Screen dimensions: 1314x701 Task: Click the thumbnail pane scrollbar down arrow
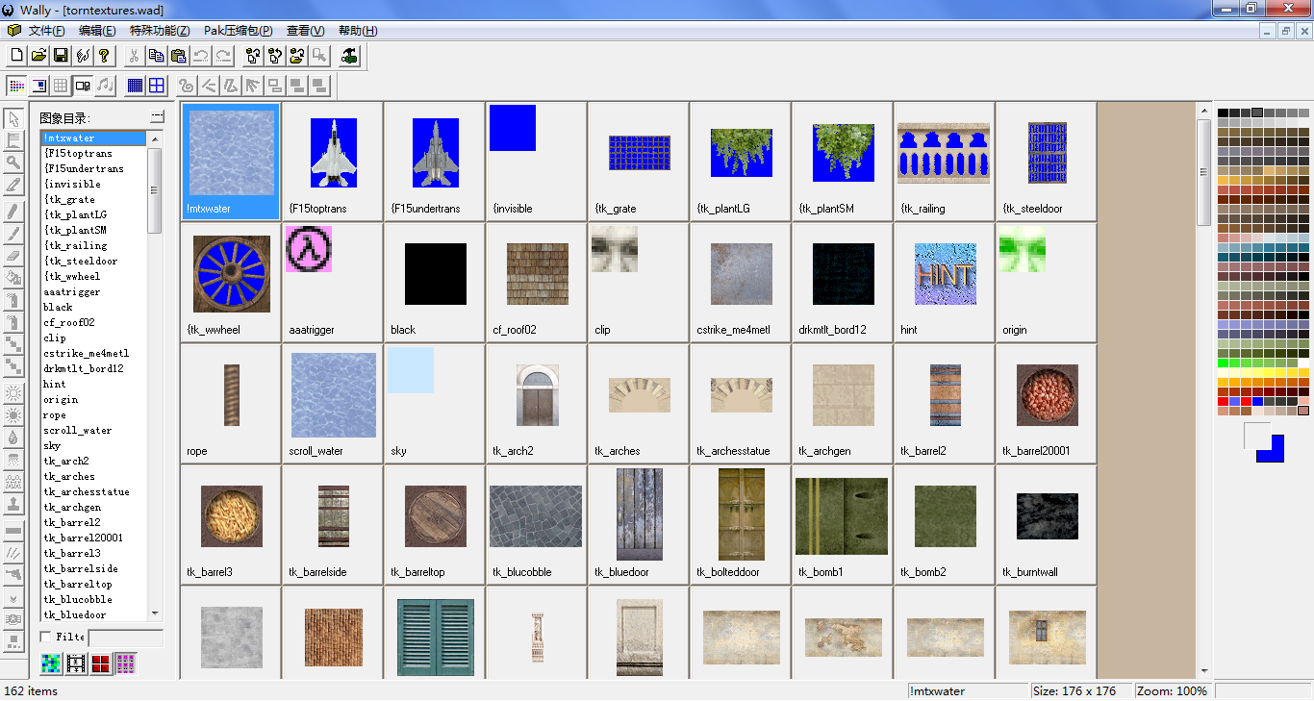tap(1203, 671)
